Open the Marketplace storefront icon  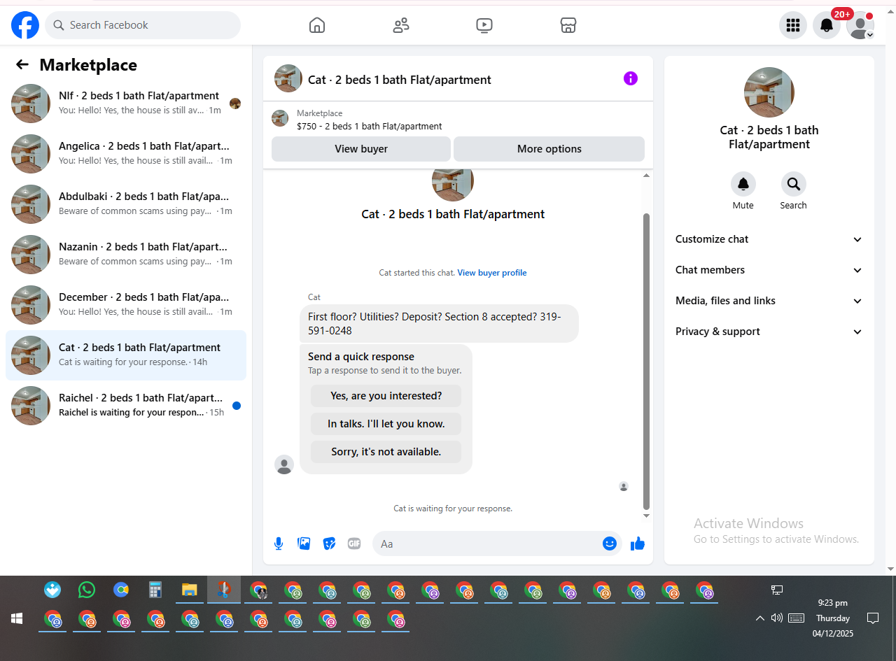tap(568, 26)
